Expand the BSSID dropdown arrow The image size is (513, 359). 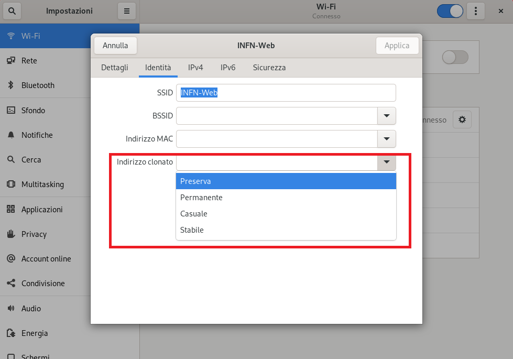[x=386, y=116]
